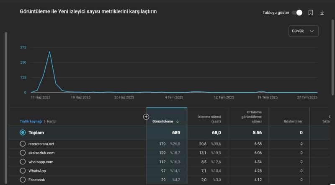Click the small chart spike near 19 Tem 2025
Viewport: 335px width, 185px height.
click(262, 91)
